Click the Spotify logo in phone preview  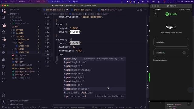click(171, 14)
